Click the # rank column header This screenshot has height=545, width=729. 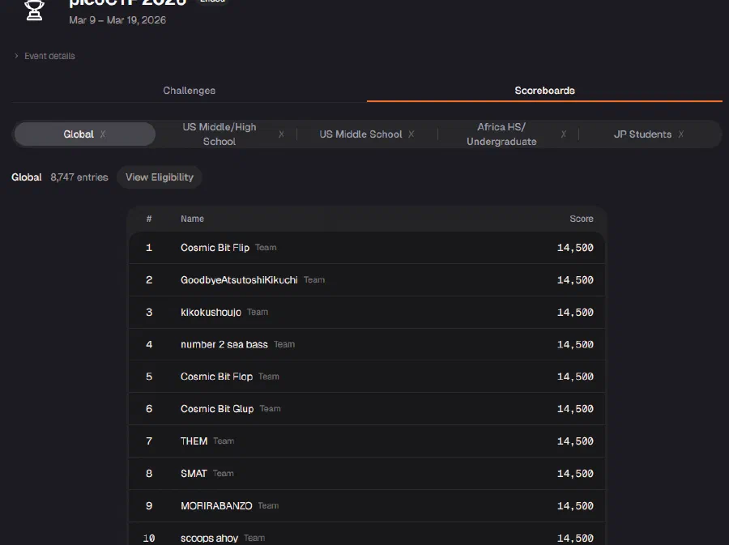point(149,219)
